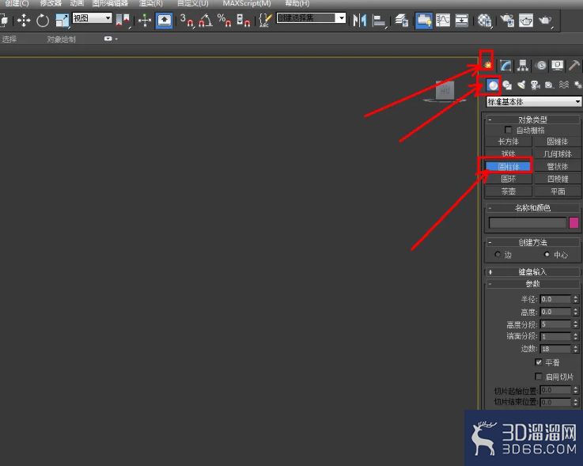The height and width of the screenshot is (466, 583).
Task: Switch to the 选择 ribbon tab
Action: tap(9, 39)
